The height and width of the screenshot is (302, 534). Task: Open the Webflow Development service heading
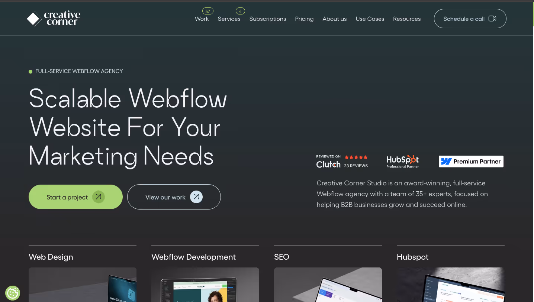[194, 257]
